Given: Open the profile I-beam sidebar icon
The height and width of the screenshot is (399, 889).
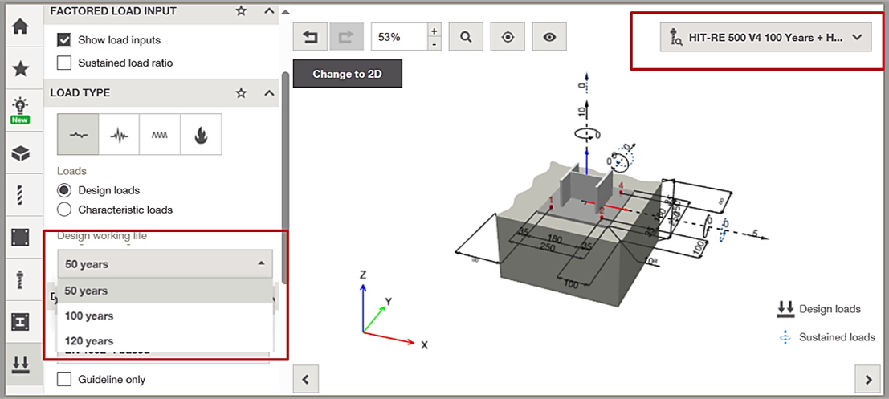Looking at the screenshot, I should pyautogui.click(x=21, y=322).
